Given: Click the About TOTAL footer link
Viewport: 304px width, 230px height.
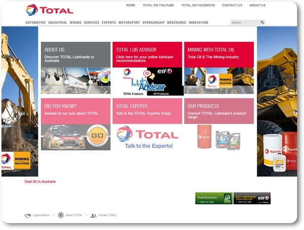Looking at the screenshot, I should tap(74, 215).
